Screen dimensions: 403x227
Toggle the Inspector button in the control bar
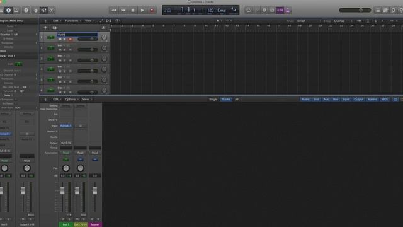(x=8, y=10)
